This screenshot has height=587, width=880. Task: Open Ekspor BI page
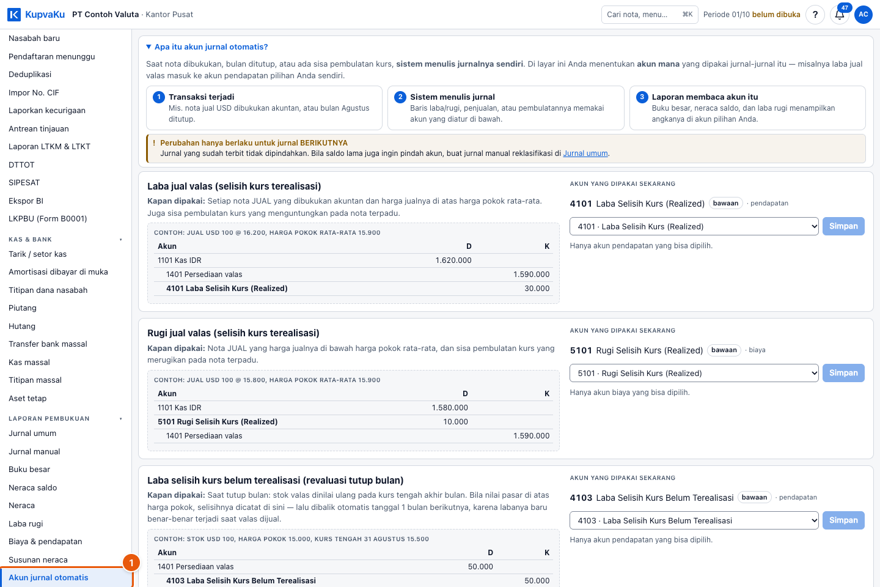tap(65, 201)
